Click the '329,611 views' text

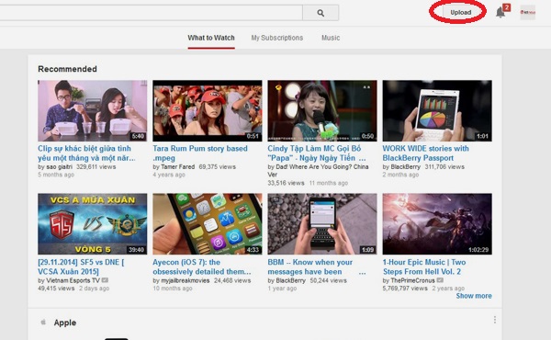[96, 167]
